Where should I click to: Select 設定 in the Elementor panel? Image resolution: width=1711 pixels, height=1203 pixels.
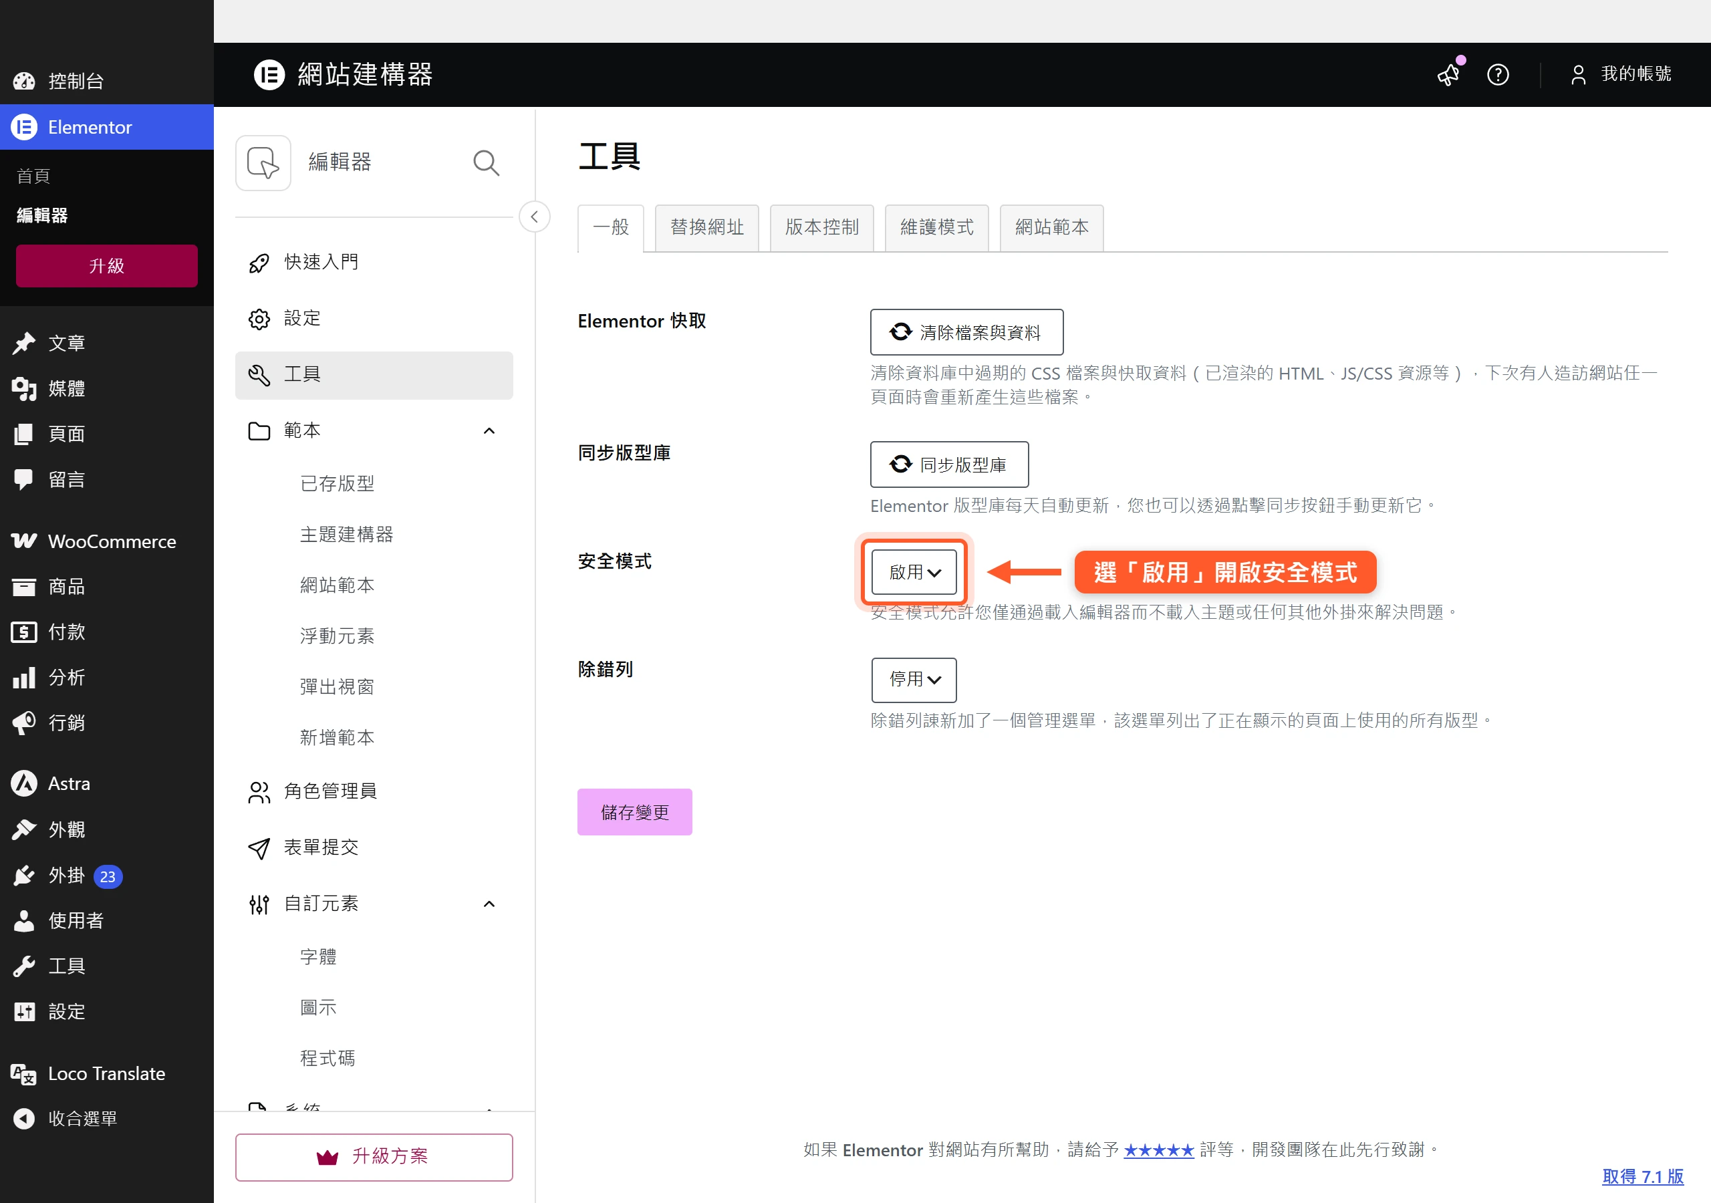coord(374,319)
